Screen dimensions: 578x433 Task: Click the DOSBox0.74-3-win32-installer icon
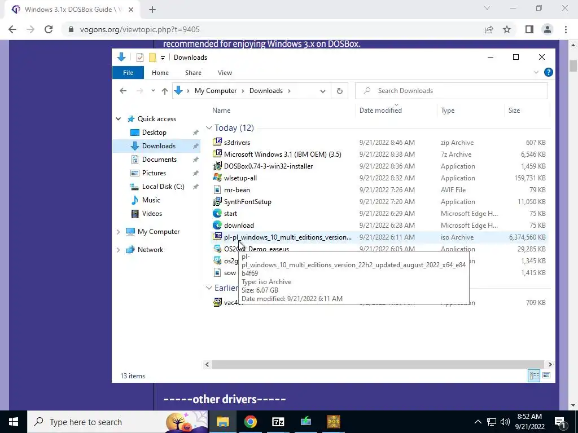(x=217, y=166)
